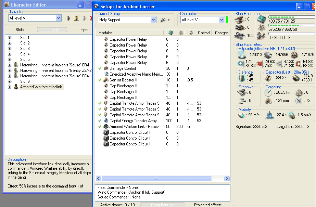Toggle third Capital Remote Armor Repair checkmark
The width and height of the screenshot is (316, 207).
(100, 115)
